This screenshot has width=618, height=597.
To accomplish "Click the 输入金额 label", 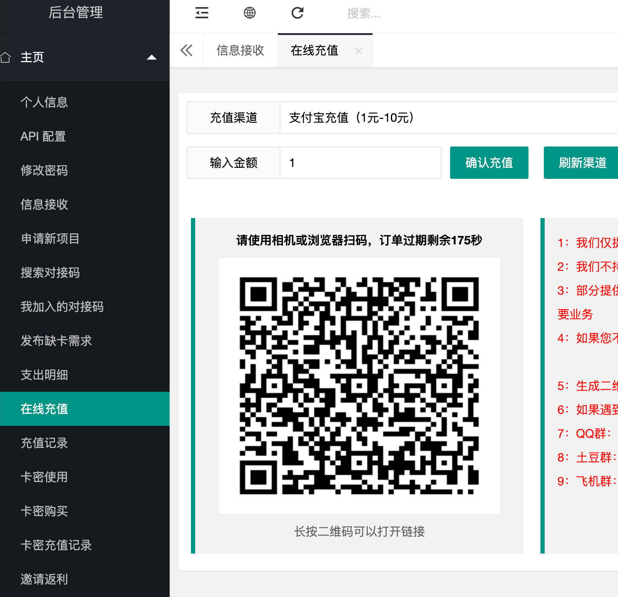I will (x=234, y=163).
